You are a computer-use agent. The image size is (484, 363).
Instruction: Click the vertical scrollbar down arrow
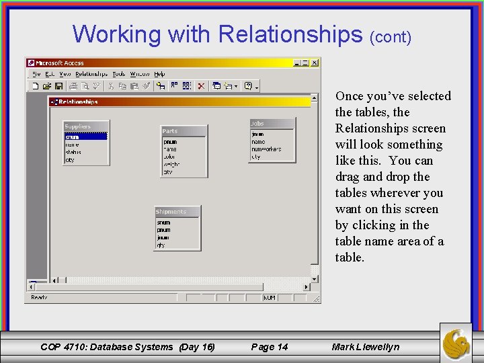point(314,279)
